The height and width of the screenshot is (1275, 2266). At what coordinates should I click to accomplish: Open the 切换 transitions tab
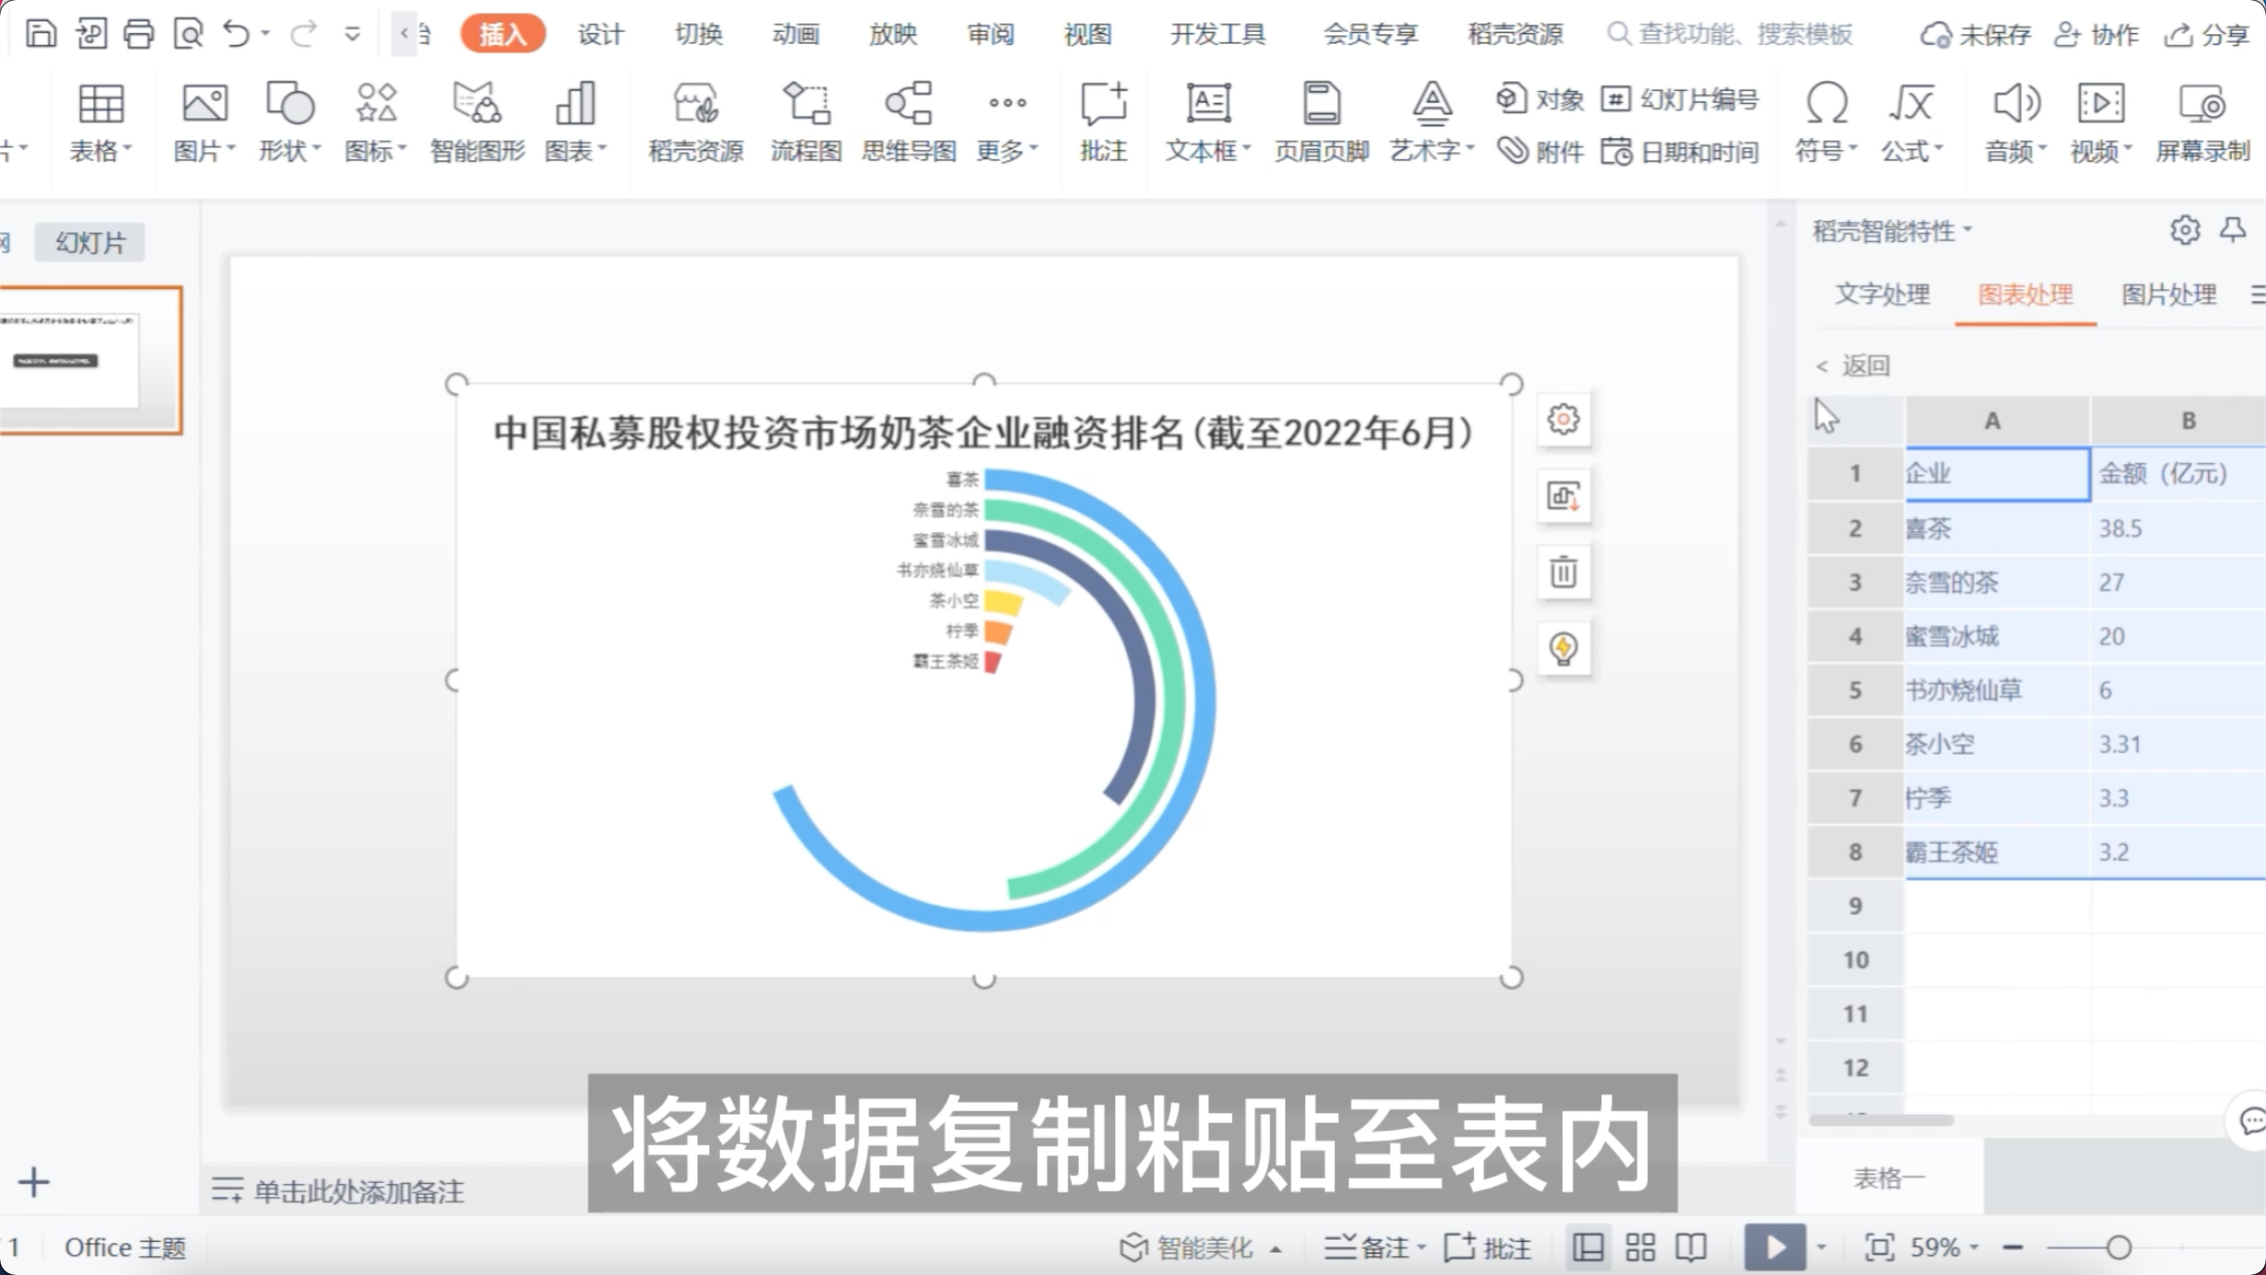[x=699, y=35]
